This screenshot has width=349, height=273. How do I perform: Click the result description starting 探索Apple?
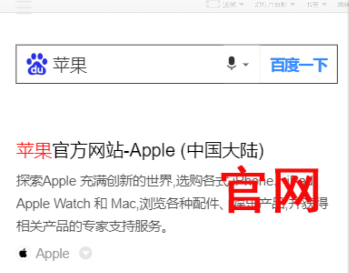pos(172,204)
